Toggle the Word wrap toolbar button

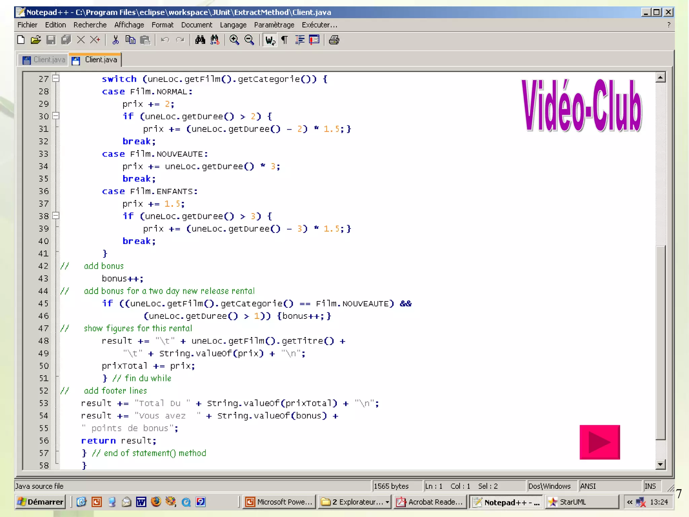[x=270, y=40]
